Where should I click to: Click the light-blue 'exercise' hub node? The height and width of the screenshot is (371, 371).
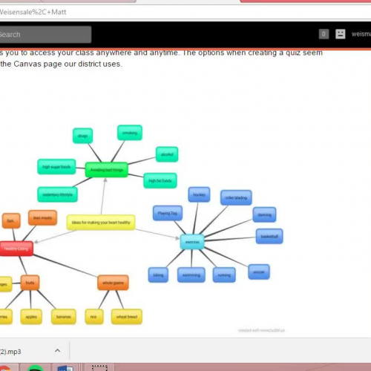[192, 242]
